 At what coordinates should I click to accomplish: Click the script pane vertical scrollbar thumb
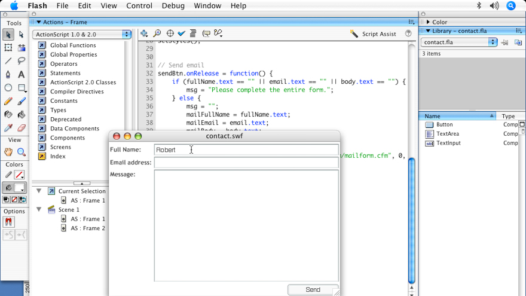click(412, 221)
